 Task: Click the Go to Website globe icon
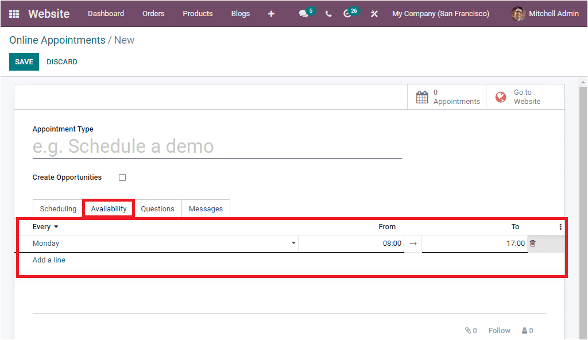(499, 96)
